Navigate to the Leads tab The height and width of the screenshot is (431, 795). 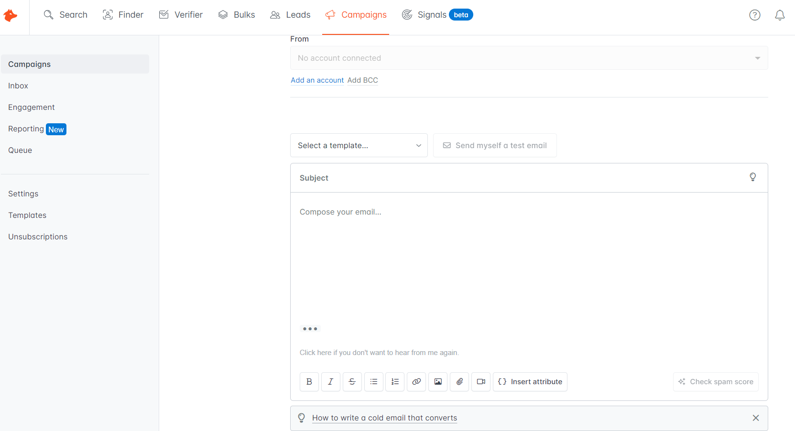[x=290, y=15]
